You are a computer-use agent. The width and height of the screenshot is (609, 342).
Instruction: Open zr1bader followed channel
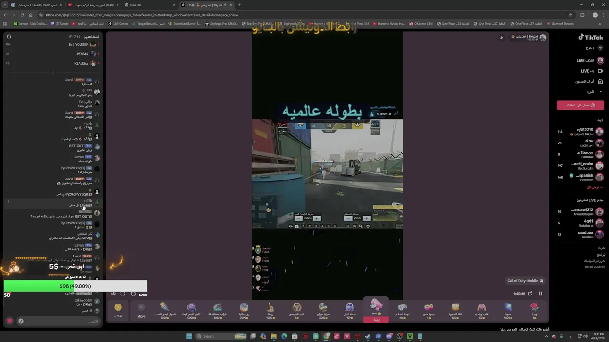(580, 154)
